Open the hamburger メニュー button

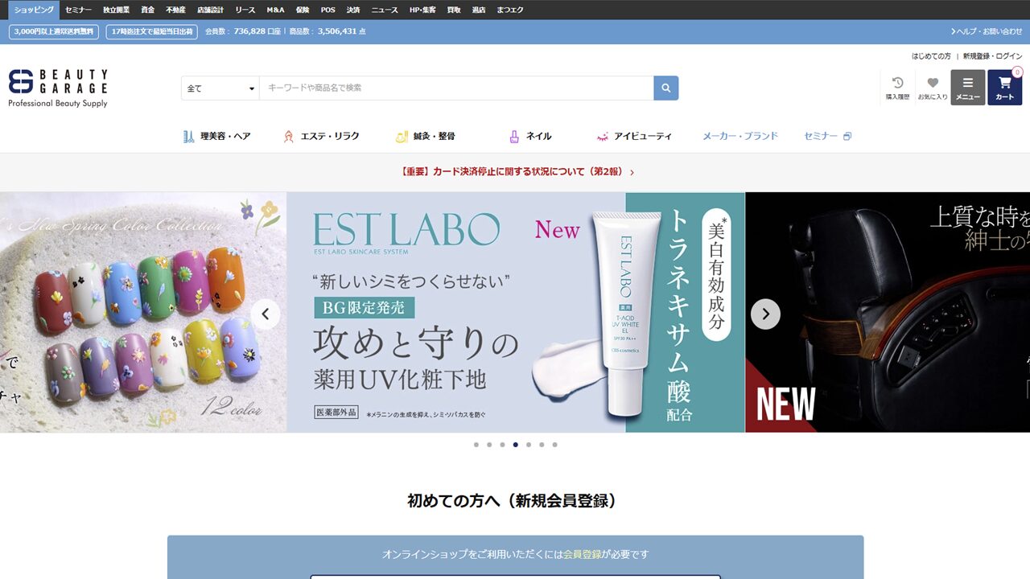click(967, 87)
